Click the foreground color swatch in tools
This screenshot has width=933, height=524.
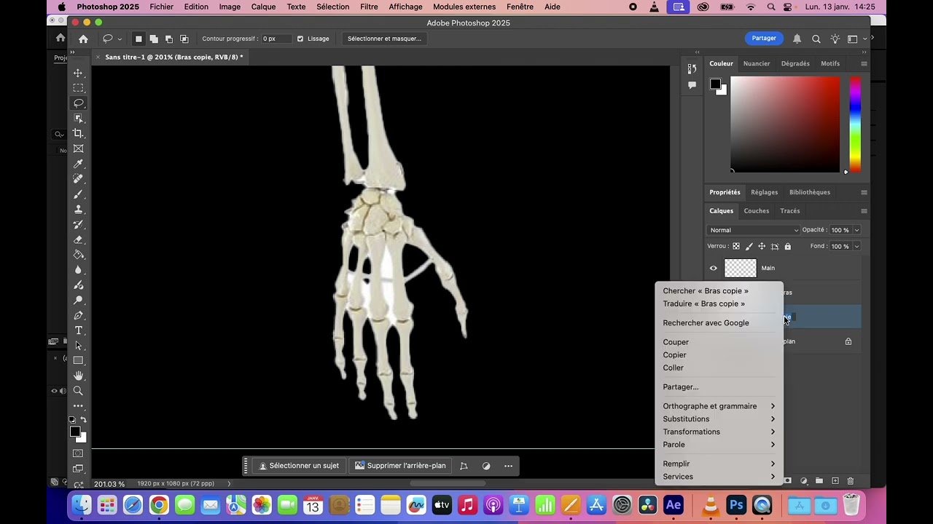74,432
